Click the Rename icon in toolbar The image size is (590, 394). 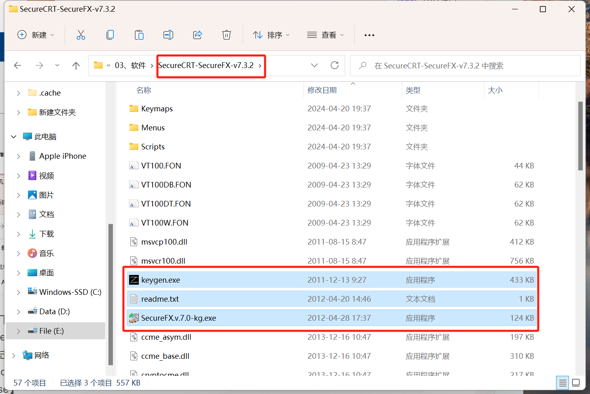[168, 35]
